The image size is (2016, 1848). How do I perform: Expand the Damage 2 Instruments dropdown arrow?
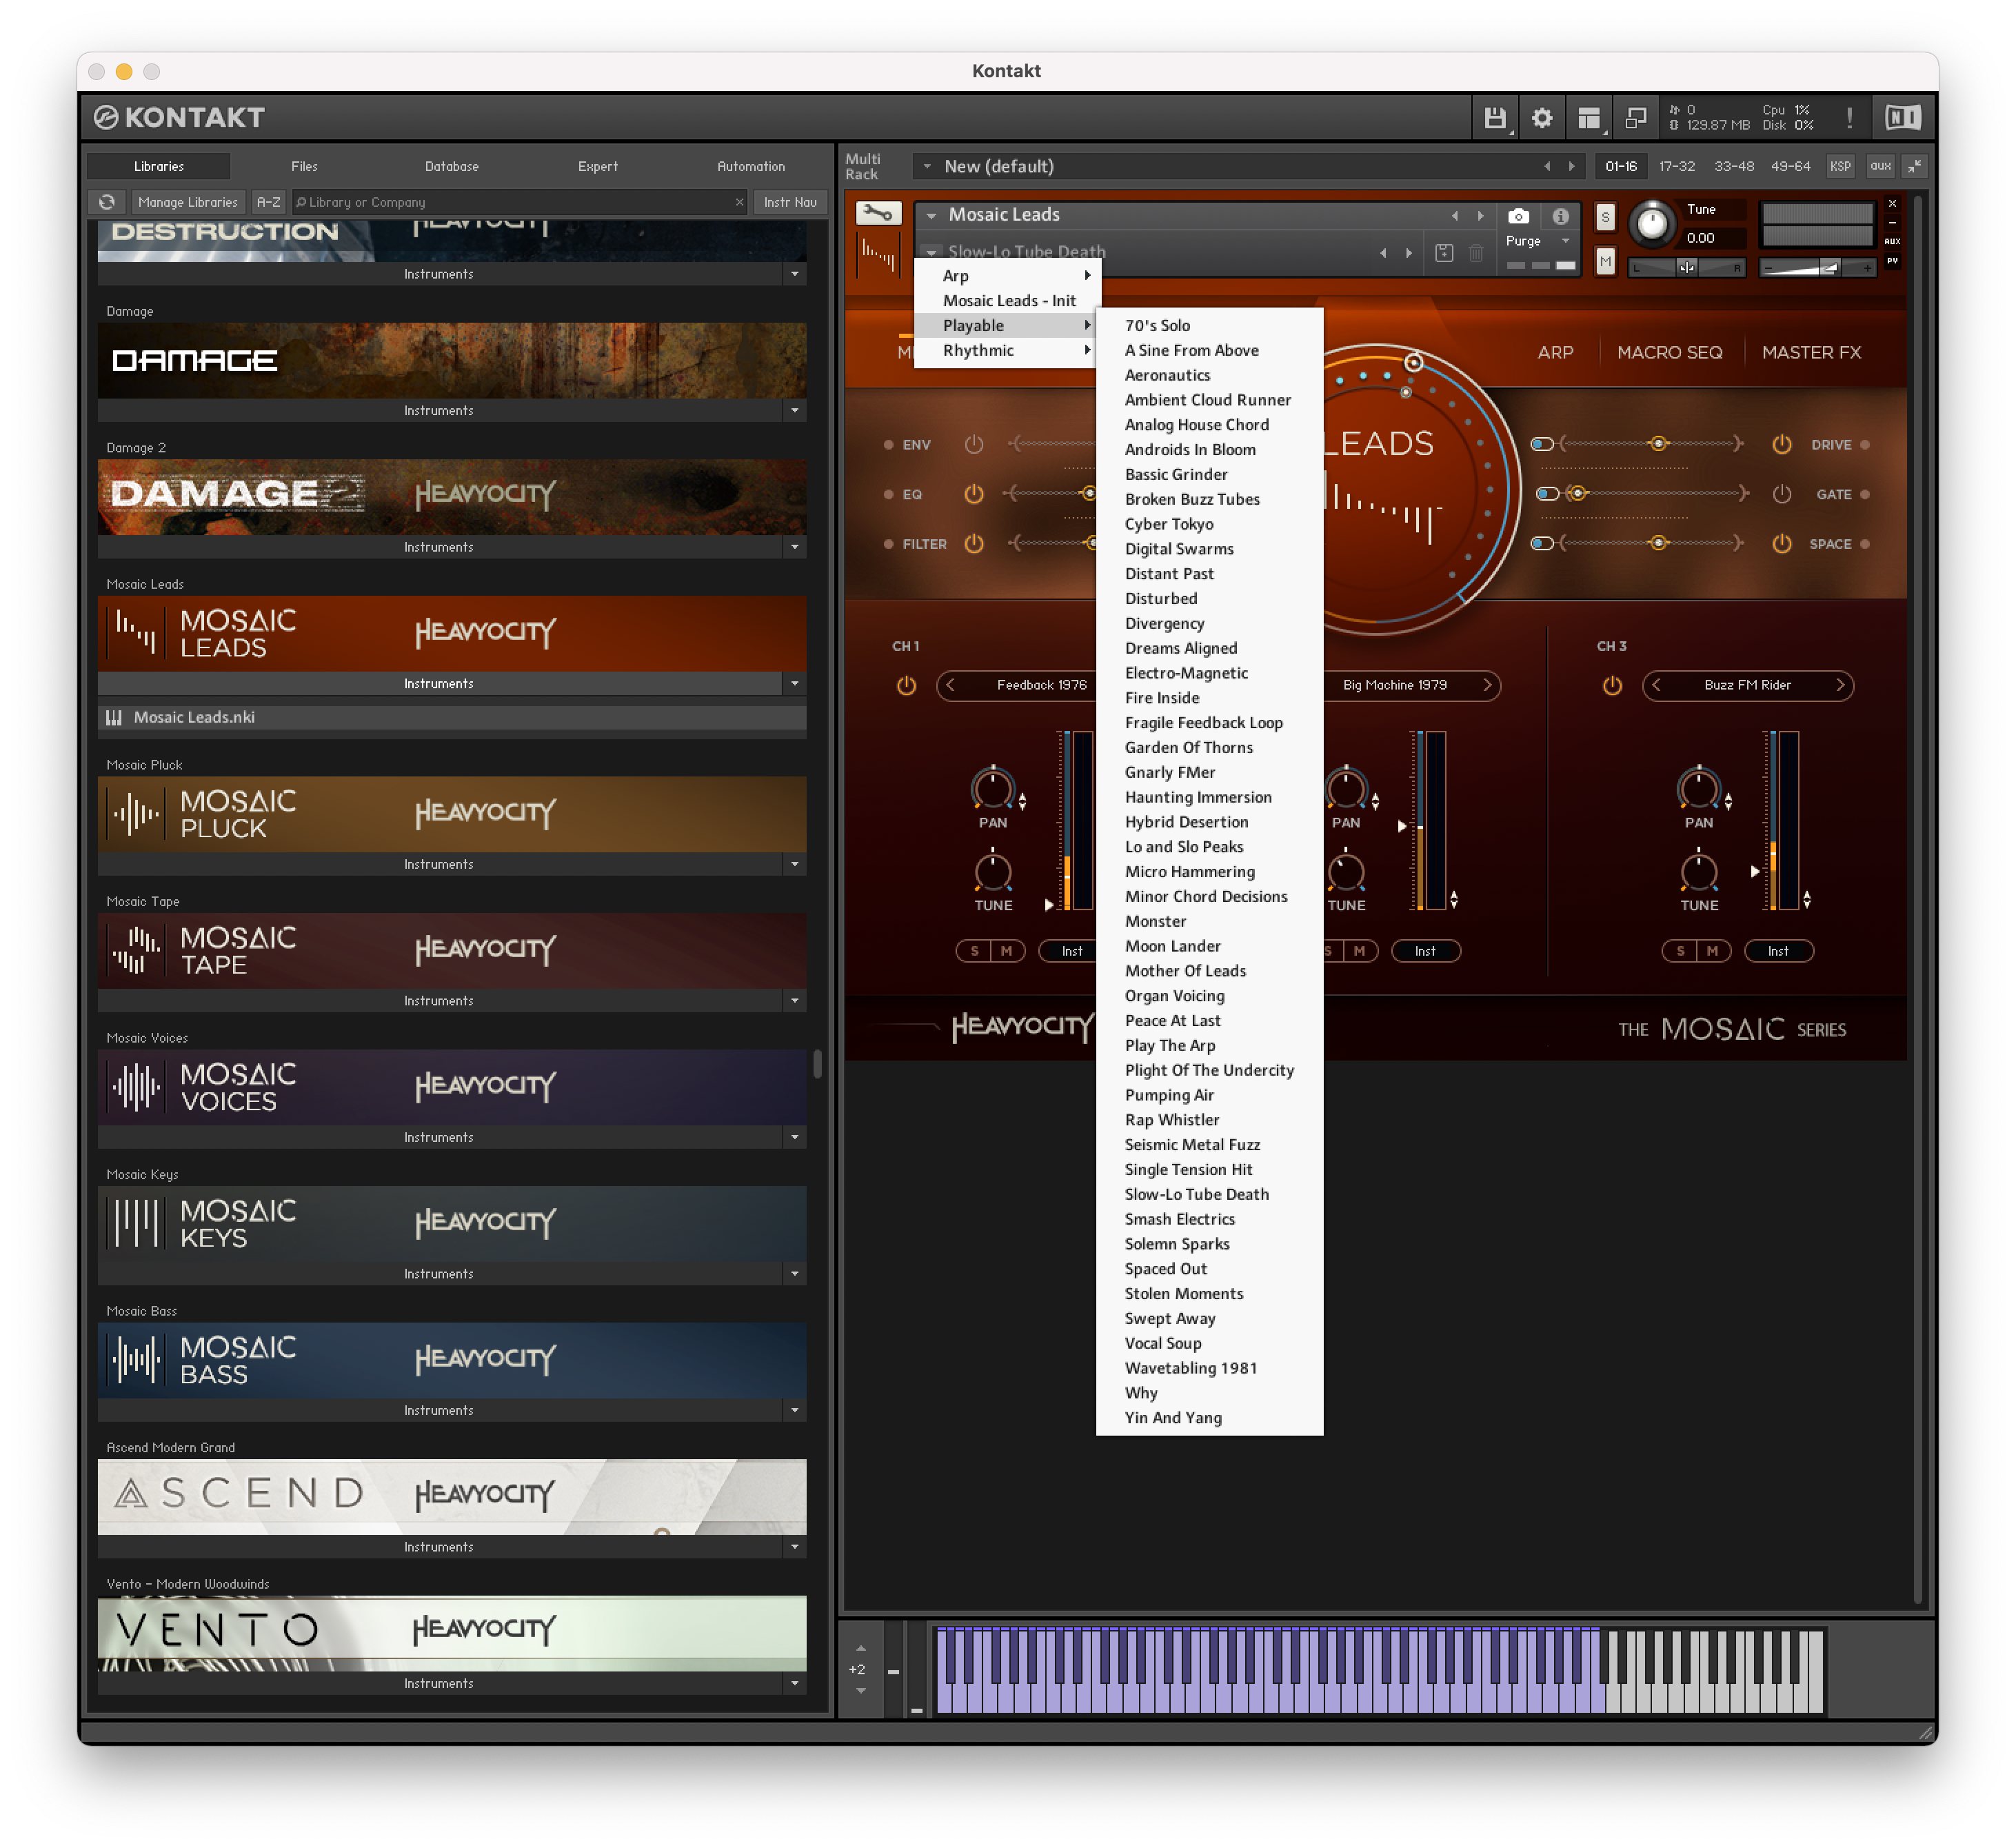coord(795,547)
